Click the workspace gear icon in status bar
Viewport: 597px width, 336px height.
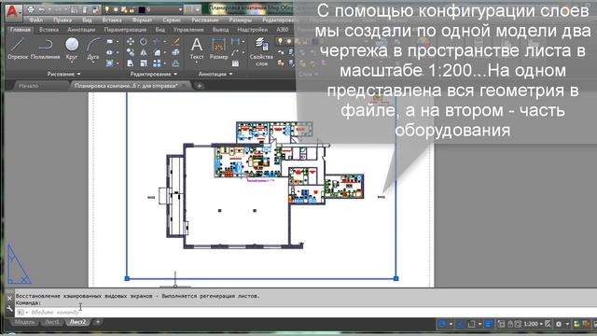[x=558, y=324]
